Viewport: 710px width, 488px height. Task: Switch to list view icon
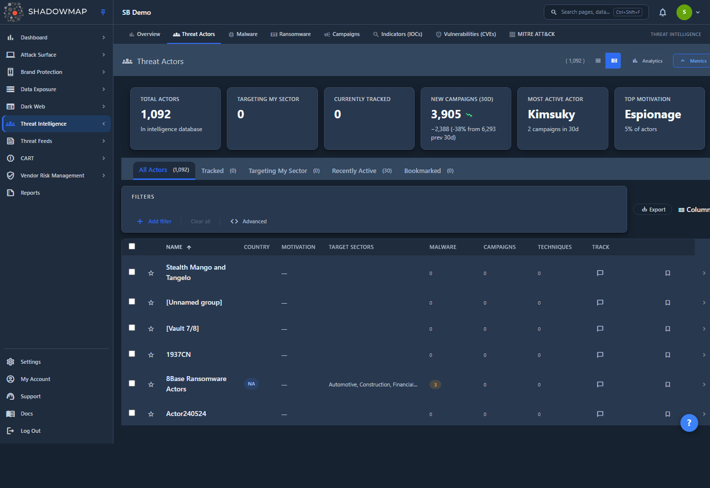(598, 61)
